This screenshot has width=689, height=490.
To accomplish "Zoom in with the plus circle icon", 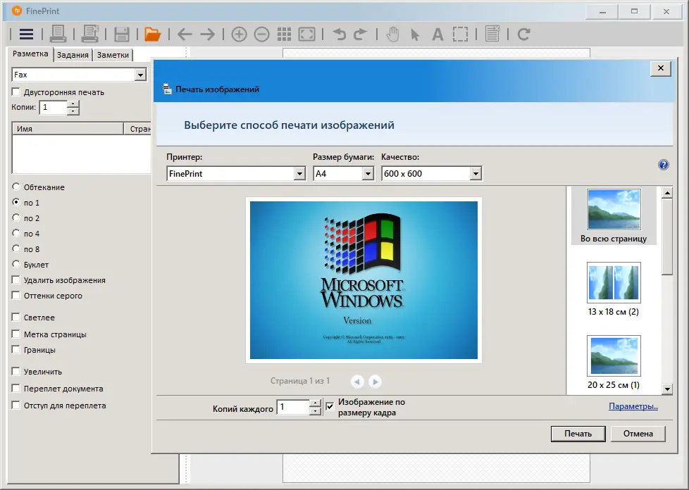I will (x=239, y=34).
